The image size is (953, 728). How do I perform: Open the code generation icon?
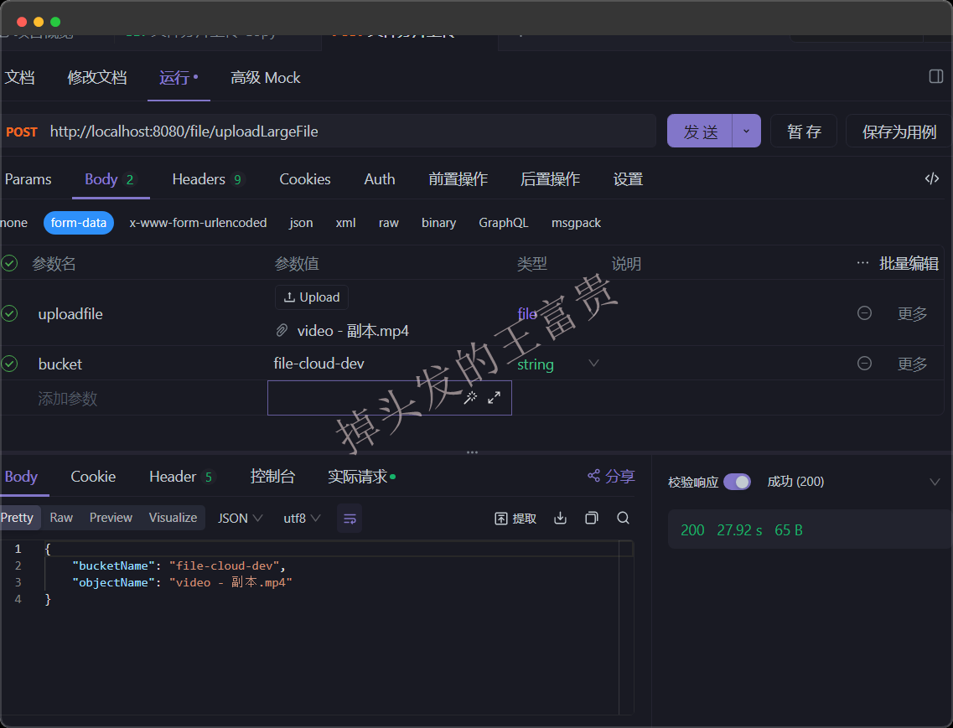coord(932,178)
